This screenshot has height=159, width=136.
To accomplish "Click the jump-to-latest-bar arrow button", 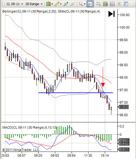I will coord(111,14).
